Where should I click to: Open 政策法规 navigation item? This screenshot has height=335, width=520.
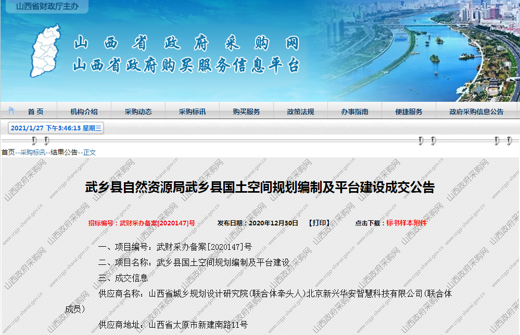click(300, 112)
